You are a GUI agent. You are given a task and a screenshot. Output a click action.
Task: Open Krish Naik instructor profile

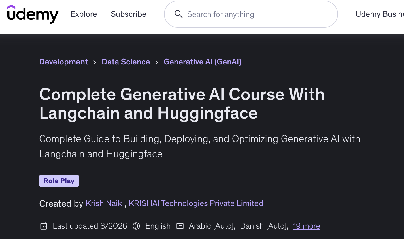point(104,203)
